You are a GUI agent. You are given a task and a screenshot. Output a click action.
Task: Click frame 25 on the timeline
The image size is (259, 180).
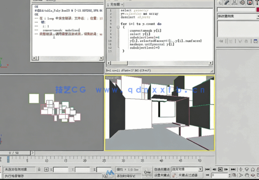click(104, 160)
